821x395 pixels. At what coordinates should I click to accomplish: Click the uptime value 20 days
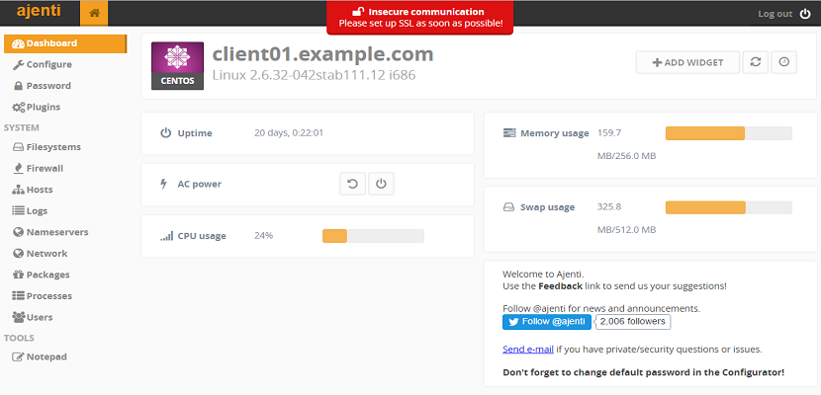click(x=289, y=133)
